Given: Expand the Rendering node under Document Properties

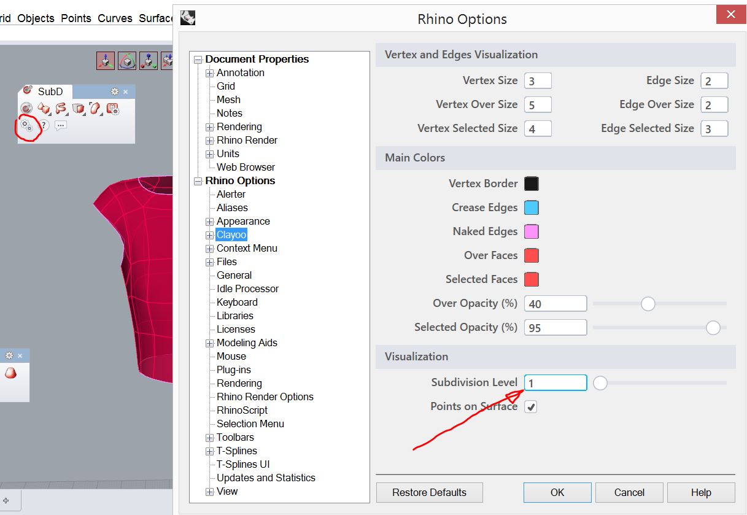Looking at the screenshot, I should pyautogui.click(x=209, y=127).
